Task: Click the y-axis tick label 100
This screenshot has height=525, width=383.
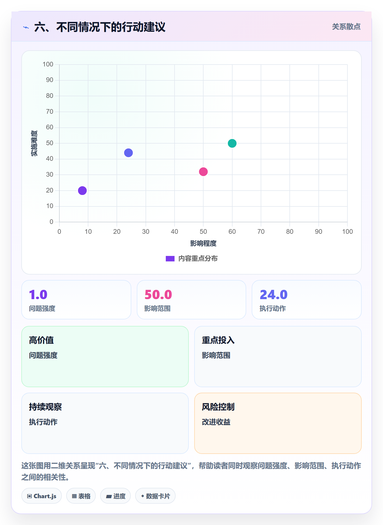Action: (48, 65)
